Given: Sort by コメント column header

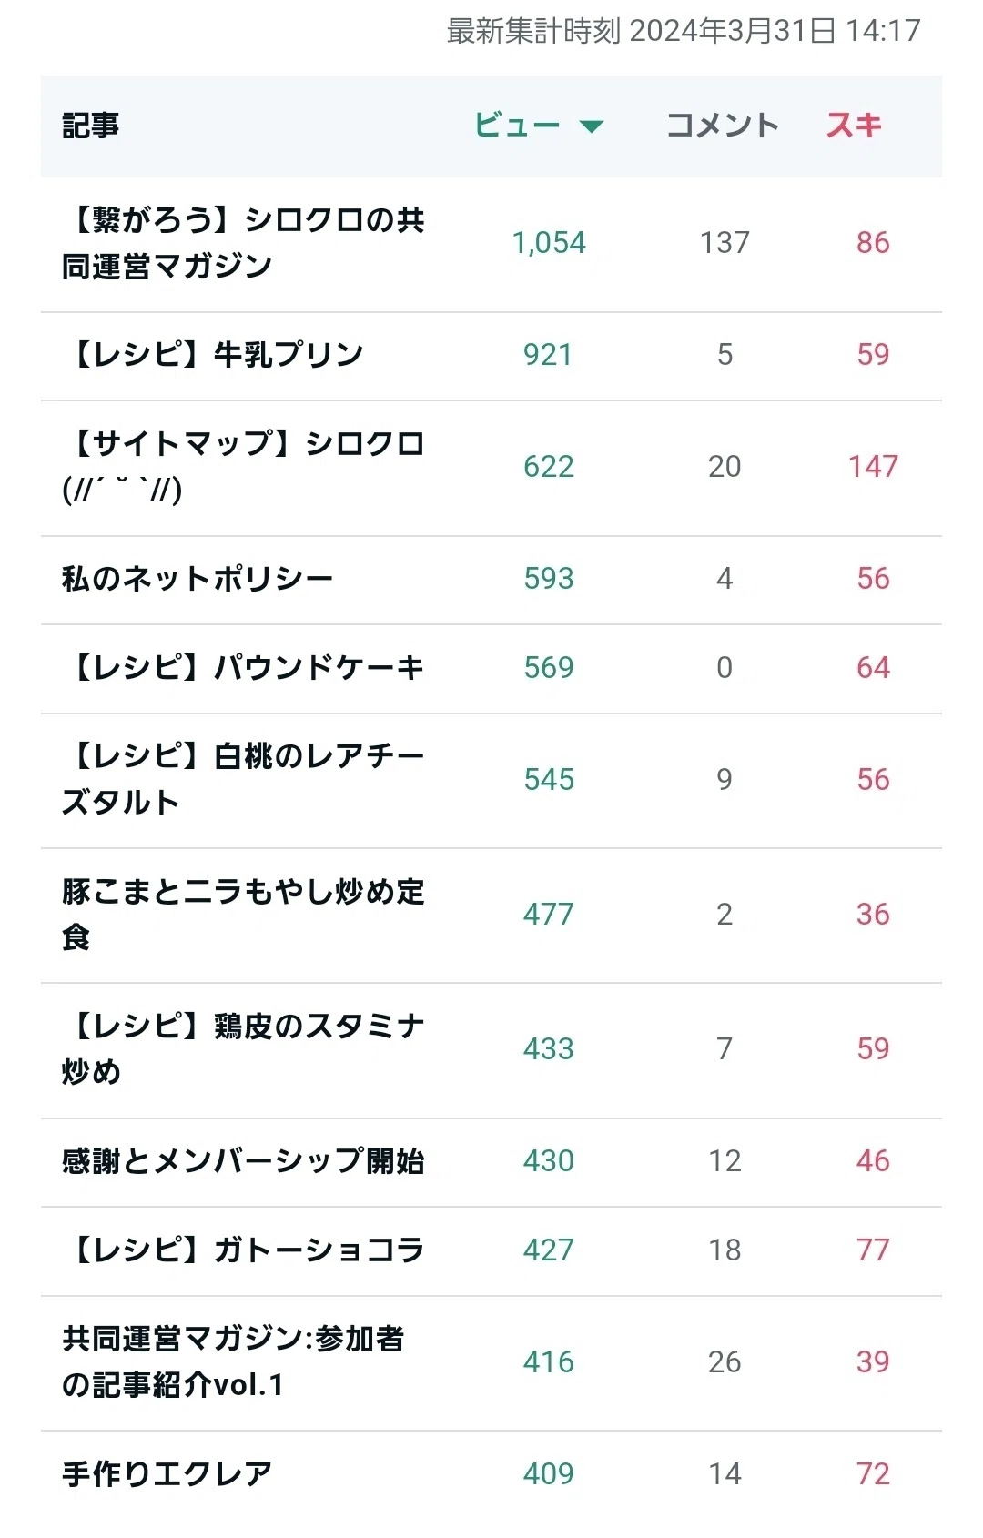Looking at the screenshot, I should (723, 126).
